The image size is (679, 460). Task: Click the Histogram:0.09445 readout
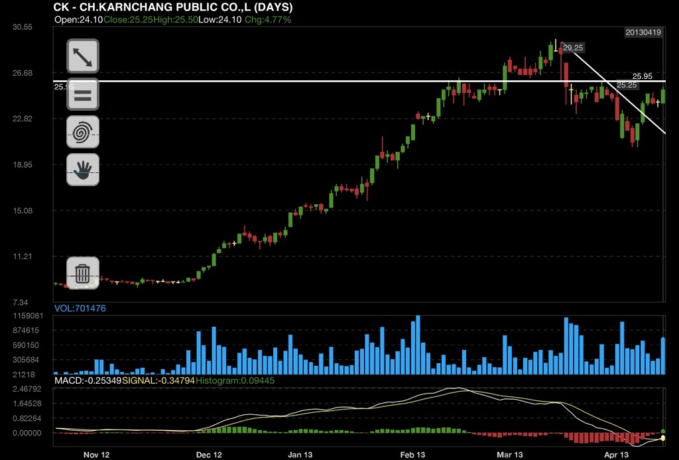235,380
